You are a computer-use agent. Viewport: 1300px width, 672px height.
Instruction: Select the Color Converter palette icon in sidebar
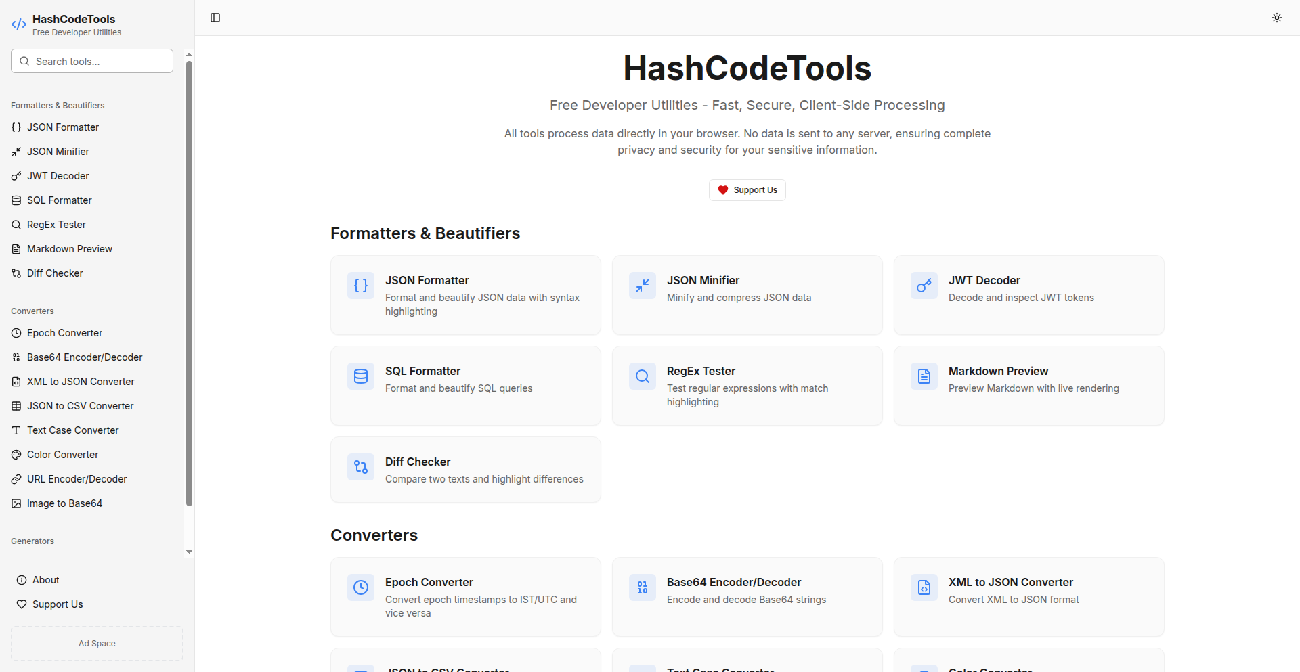16,454
